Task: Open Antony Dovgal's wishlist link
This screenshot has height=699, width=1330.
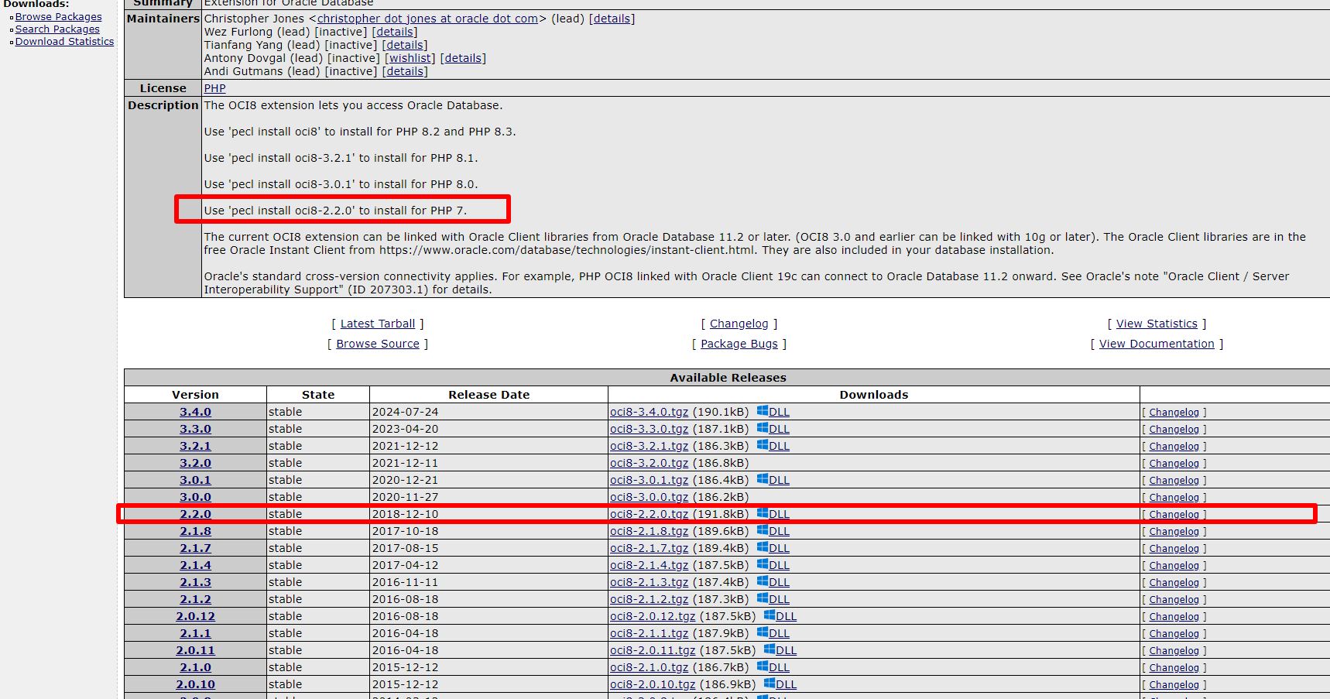Action: 410,58
